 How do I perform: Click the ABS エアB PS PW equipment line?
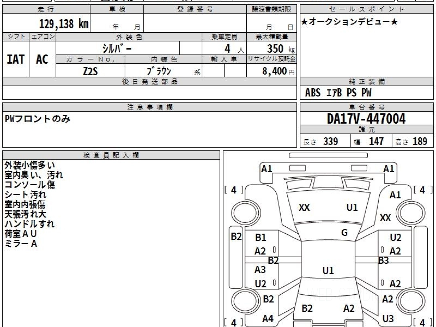338,93
